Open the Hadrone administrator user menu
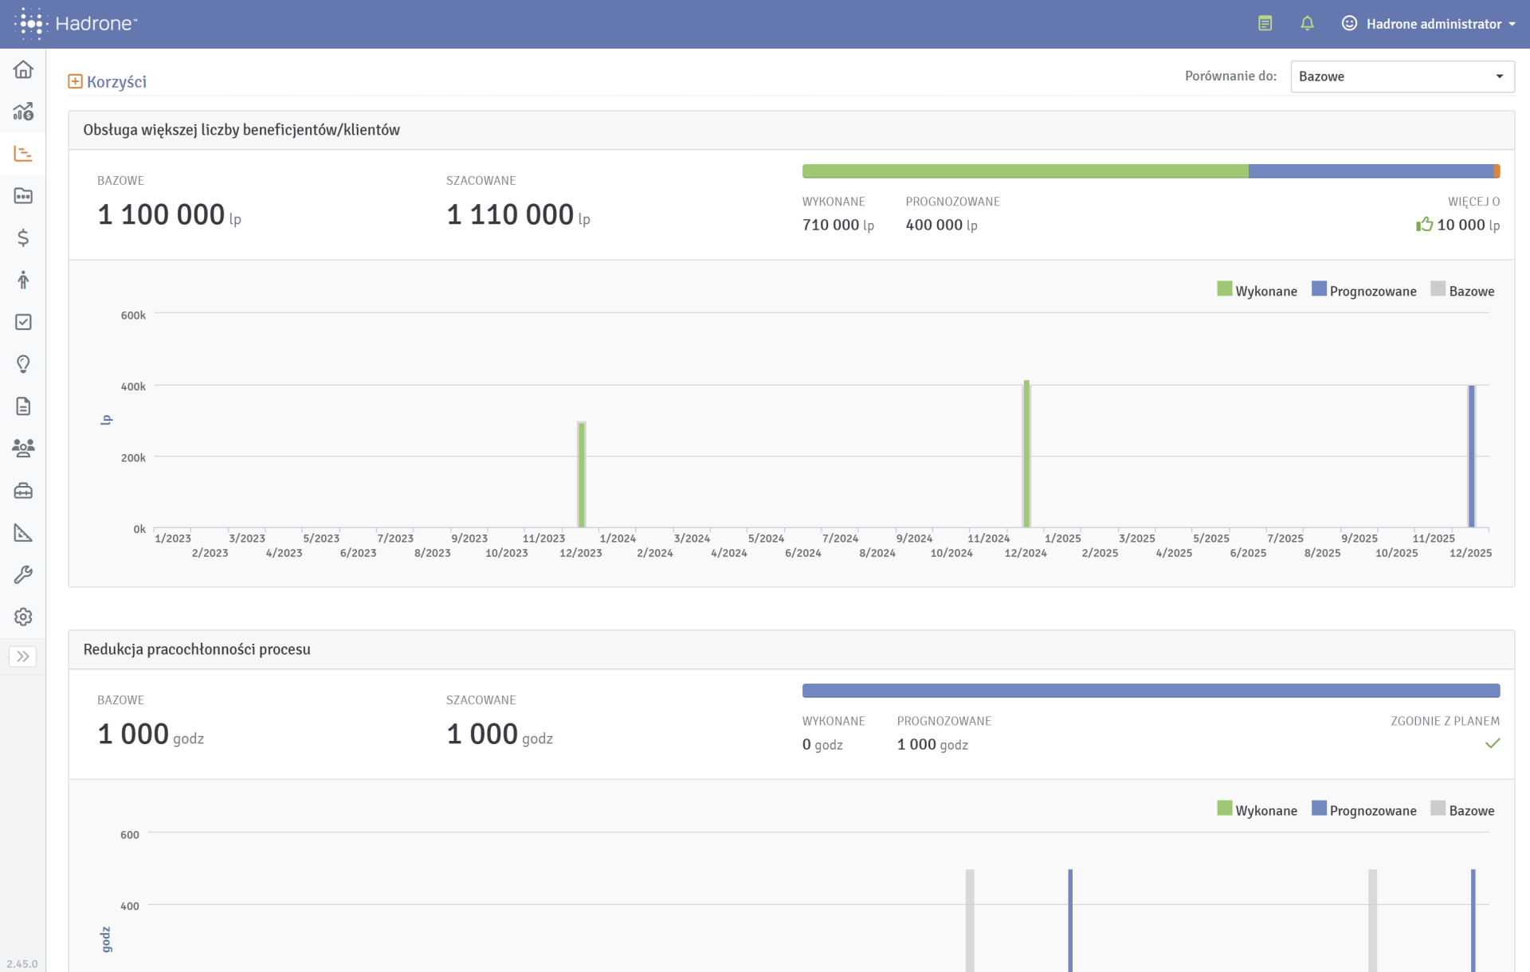1530x972 pixels. (x=1429, y=24)
